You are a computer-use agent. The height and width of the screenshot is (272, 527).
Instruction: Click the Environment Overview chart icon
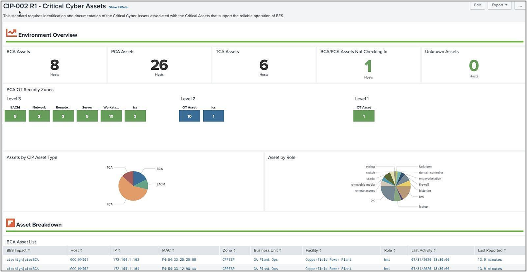11,33
